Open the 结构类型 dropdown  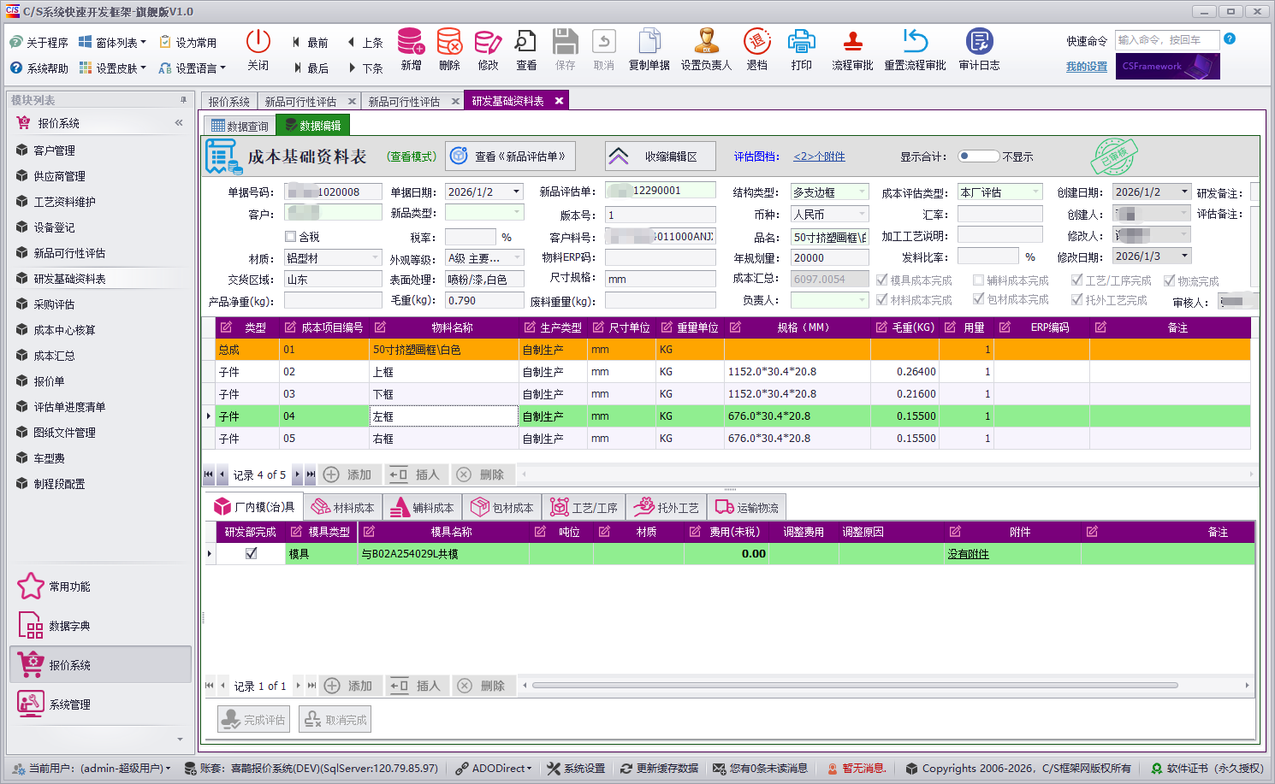click(862, 192)
